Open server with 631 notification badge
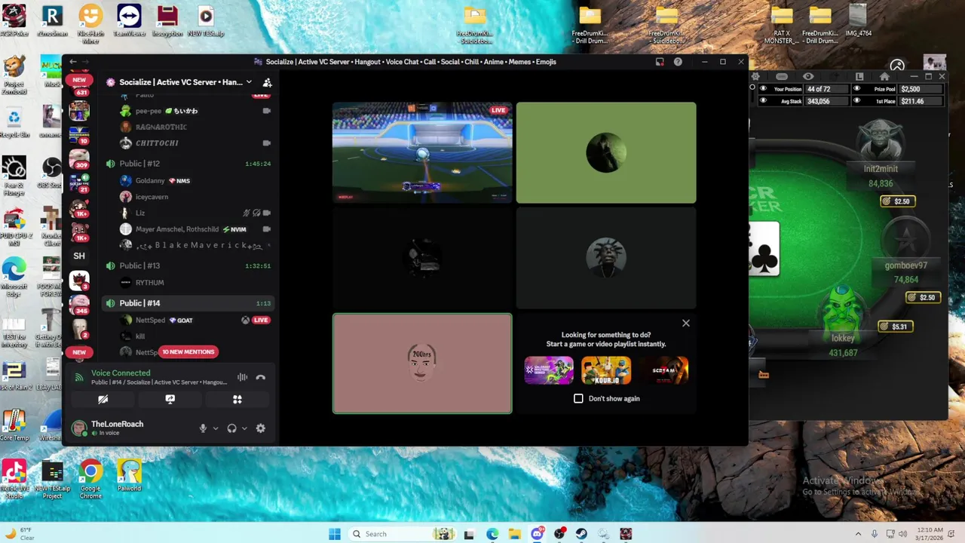The width and height of the screenshot is (965, 543). (79, 92)
